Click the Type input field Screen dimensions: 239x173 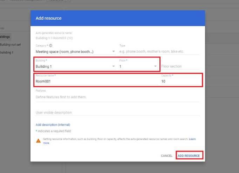(x=159, y=52)
